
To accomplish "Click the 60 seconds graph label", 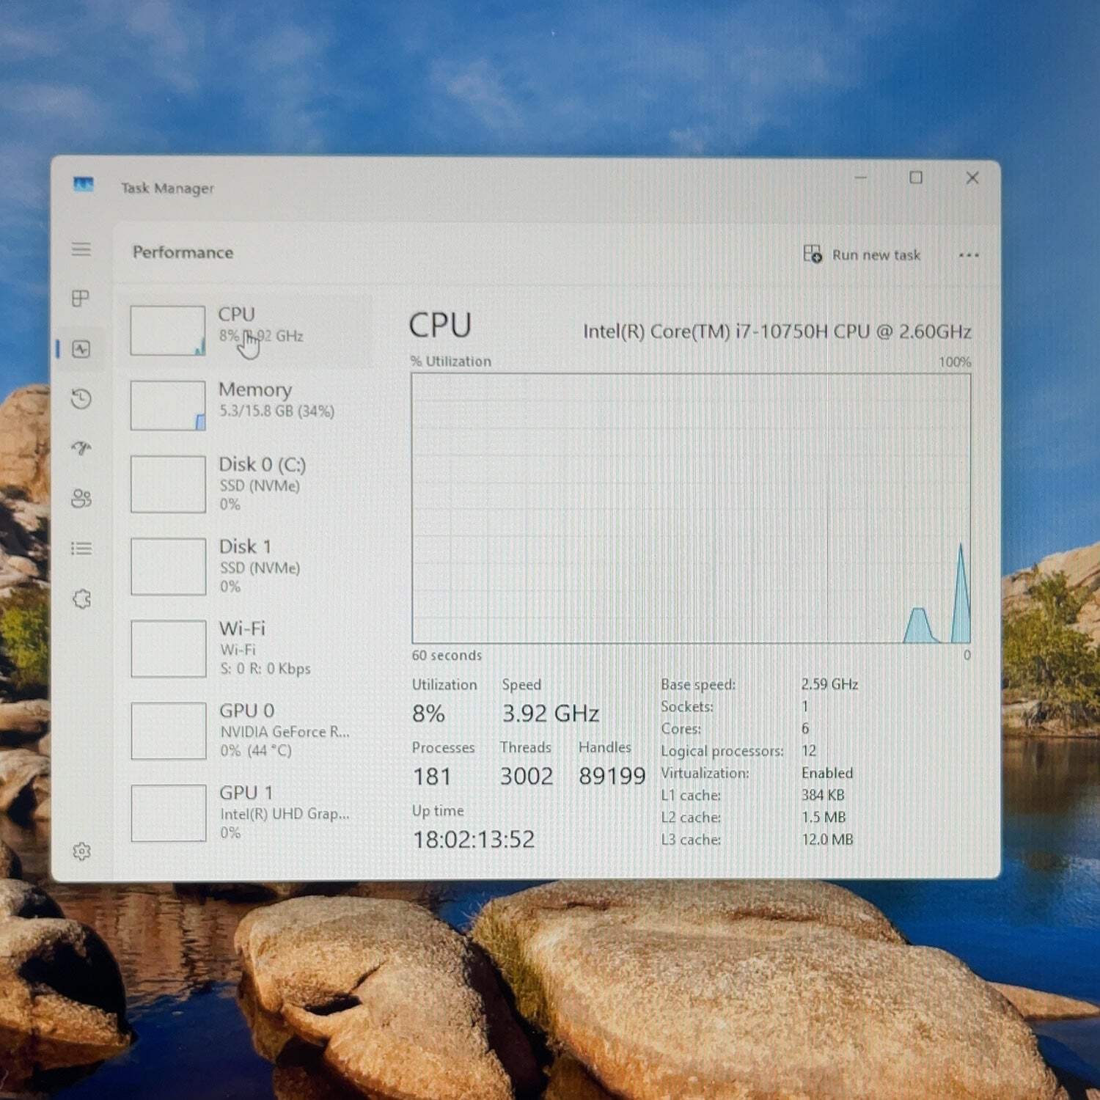I will [447, 656].
